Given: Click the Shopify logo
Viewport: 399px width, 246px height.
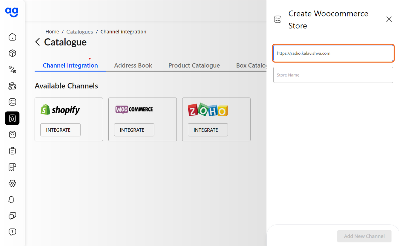Looking at the screenshot, I should pyautogui.click(x=60, y=110).
